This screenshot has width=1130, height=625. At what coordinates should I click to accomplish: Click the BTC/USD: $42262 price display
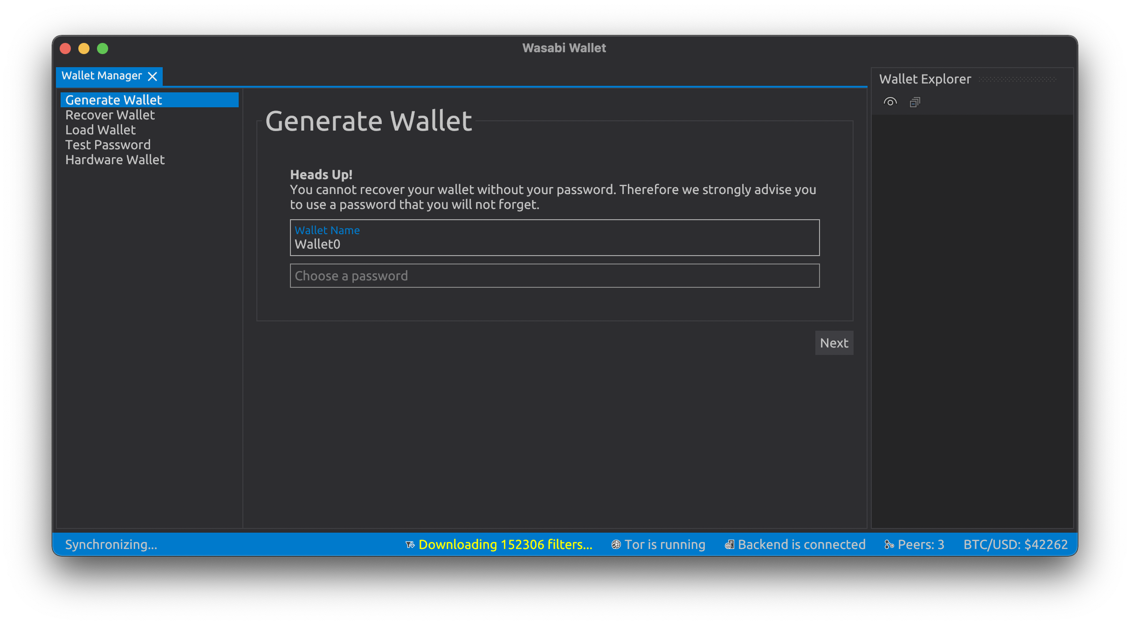click(x=1016, y=544)
